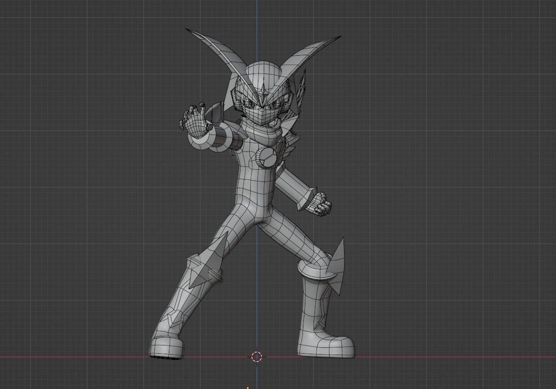Image resolution: width=556 pixels, height=389 pixels.
Task: Select the scarf around the character's neck
Action: (262, 133)
